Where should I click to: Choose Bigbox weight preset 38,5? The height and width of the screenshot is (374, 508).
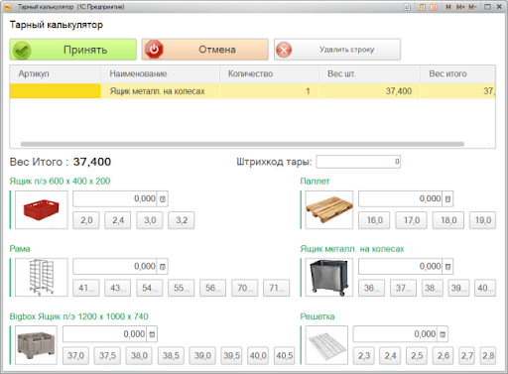171,355
